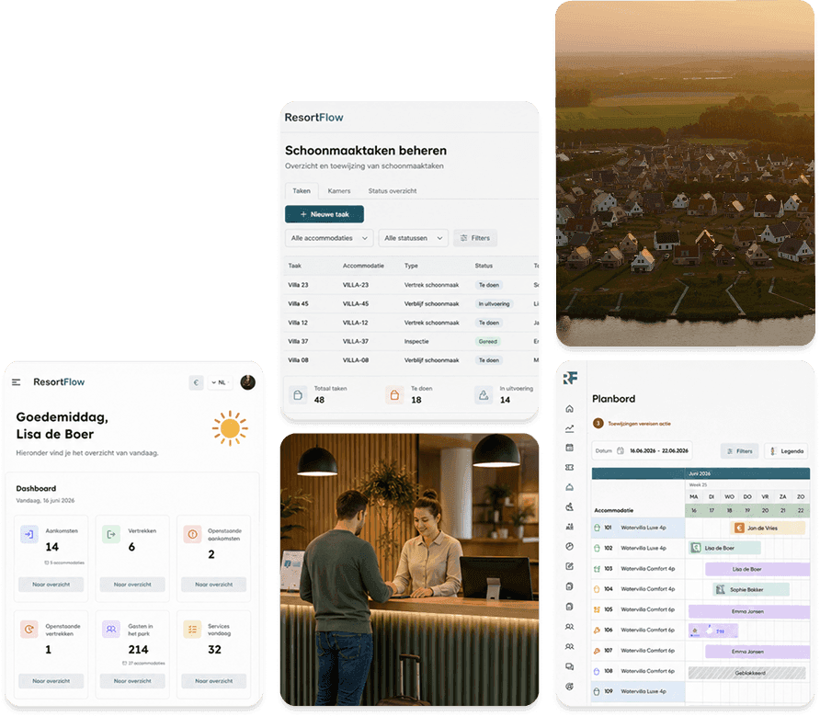Click the Nieuwe taak button
Image resolution: width=820 pixels, height=716 pixels.
[x=325, y=214]
